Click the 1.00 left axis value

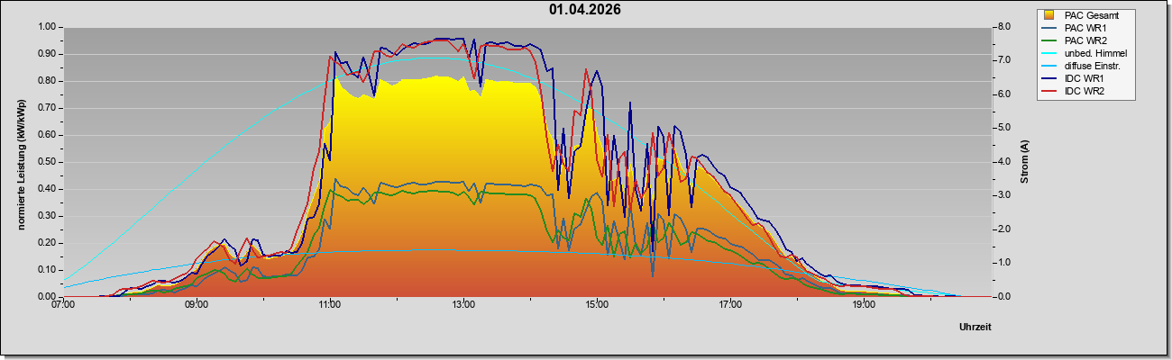(x=46, y=27)
